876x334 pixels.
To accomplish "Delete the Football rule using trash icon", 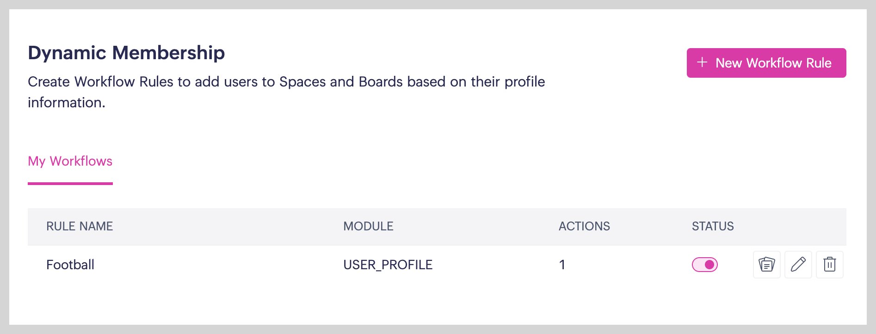I will 829,265.
